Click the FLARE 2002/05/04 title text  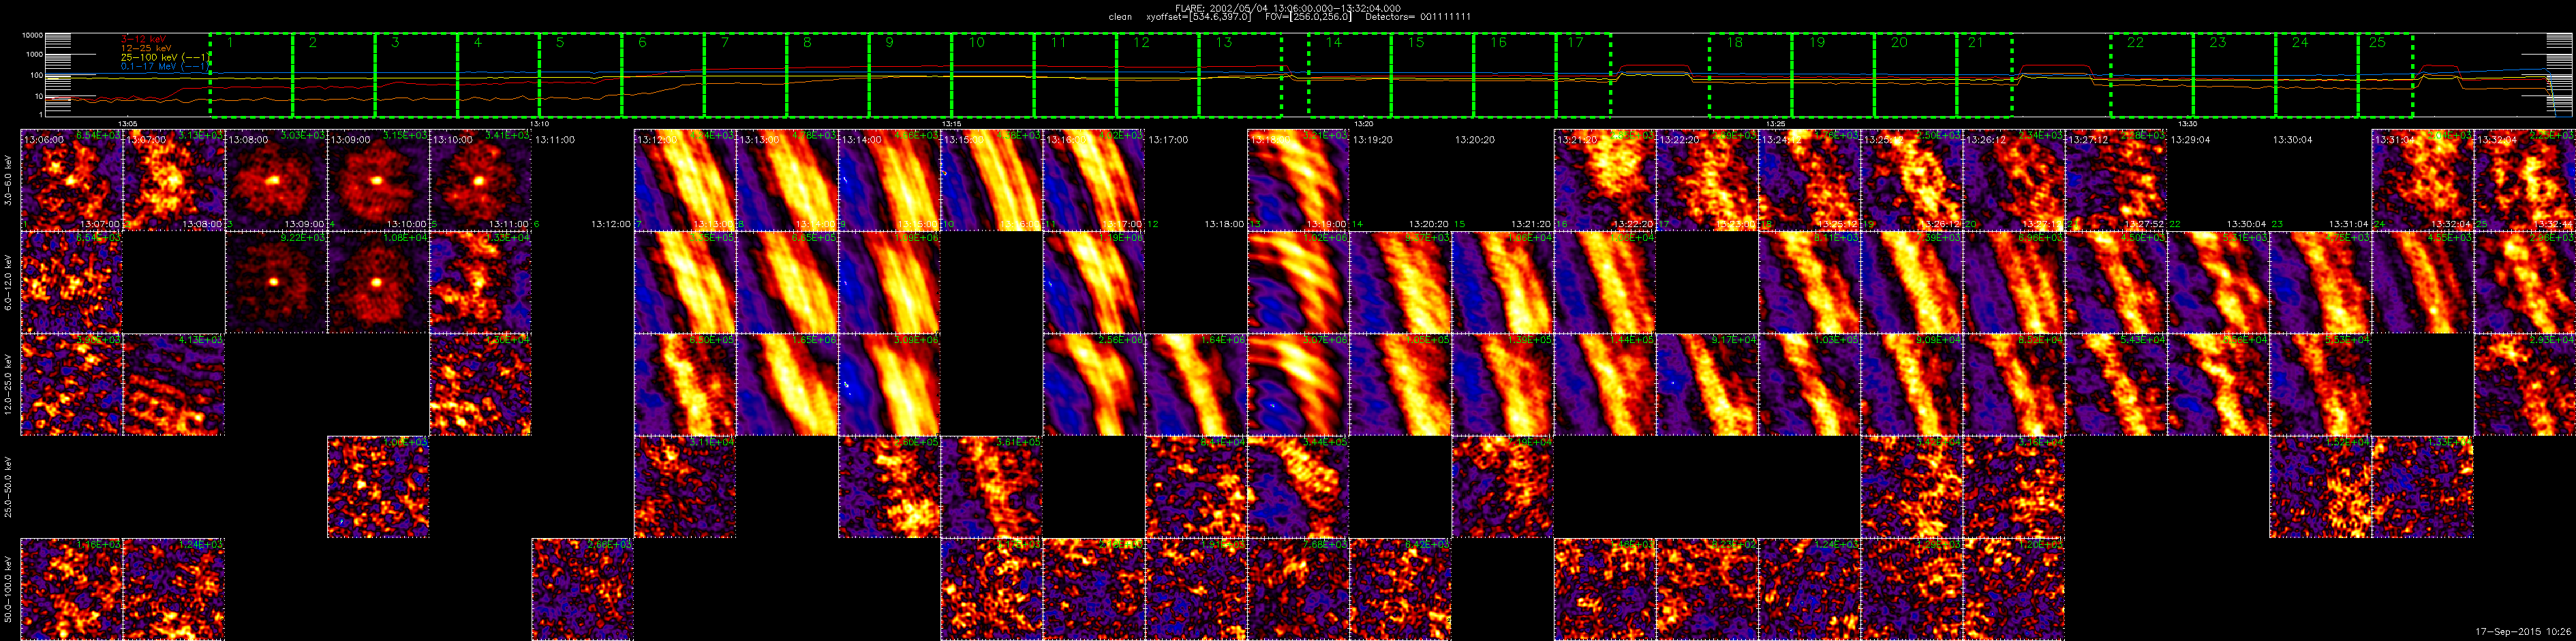(1287, 8)
